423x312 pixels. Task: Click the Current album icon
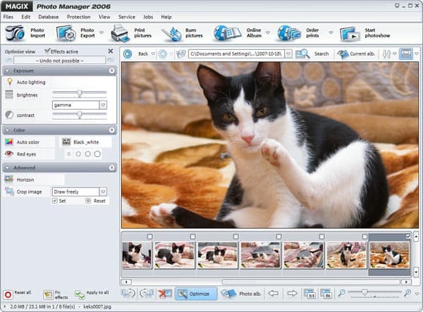(x=343, y=54)
